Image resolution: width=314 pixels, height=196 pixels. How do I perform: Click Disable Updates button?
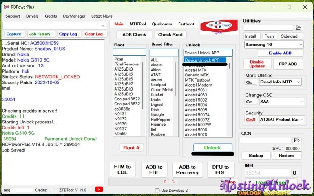coord(257,64)
